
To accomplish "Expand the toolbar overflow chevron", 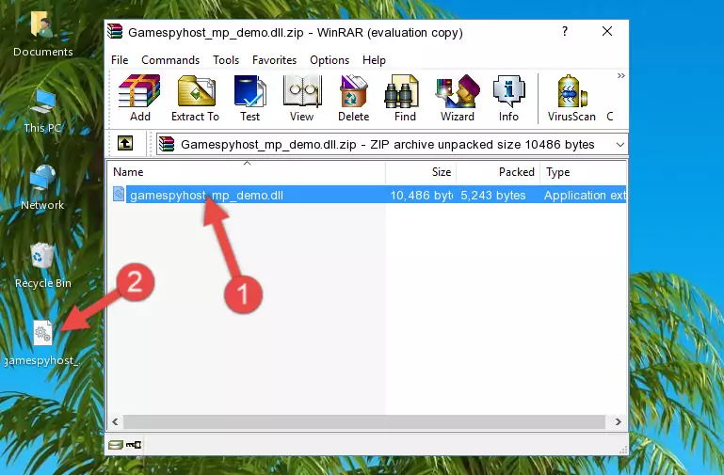I will [x=621, y=75].
